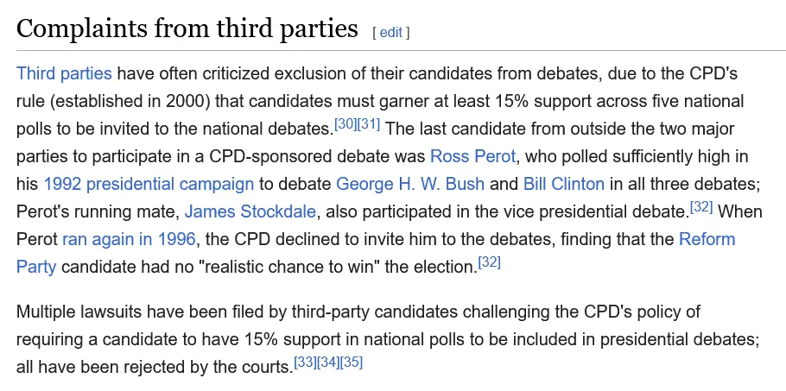Jump to citation 35

(x=352, y=363)
